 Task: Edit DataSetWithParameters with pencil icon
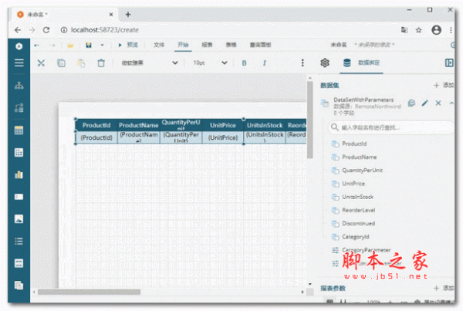coord(424,103)
